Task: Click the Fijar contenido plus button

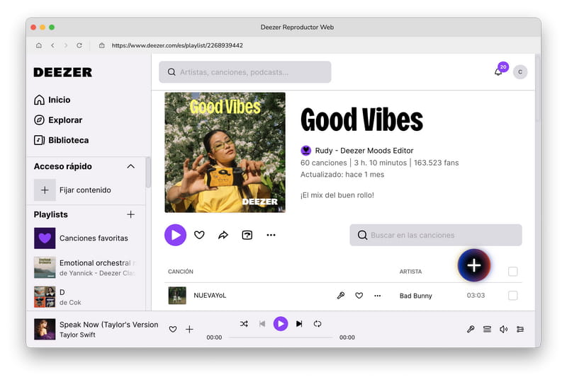Action: [x=45, y=190]
